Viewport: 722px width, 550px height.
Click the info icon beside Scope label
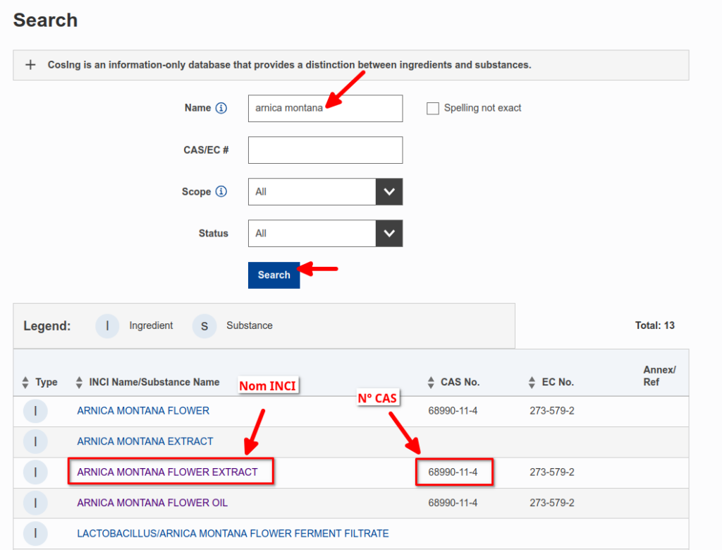point(221,191)
